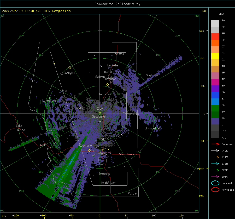Click the Cochrane city label
The height and width of the screenshot is (219, 235).
coord(85,146)
